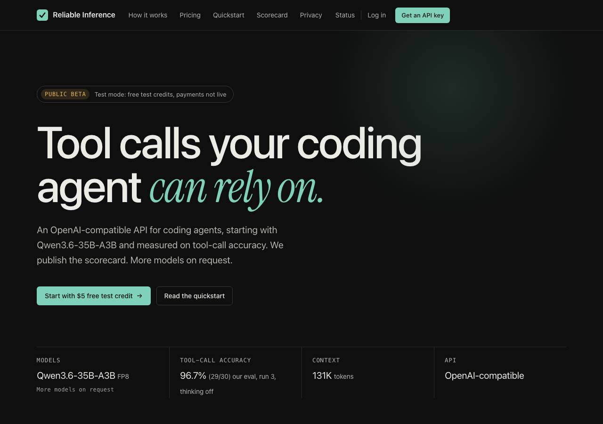This screenshot has height=424, width=603.
Task: Click the Read the quickstart button
Action: click(195, 296)
